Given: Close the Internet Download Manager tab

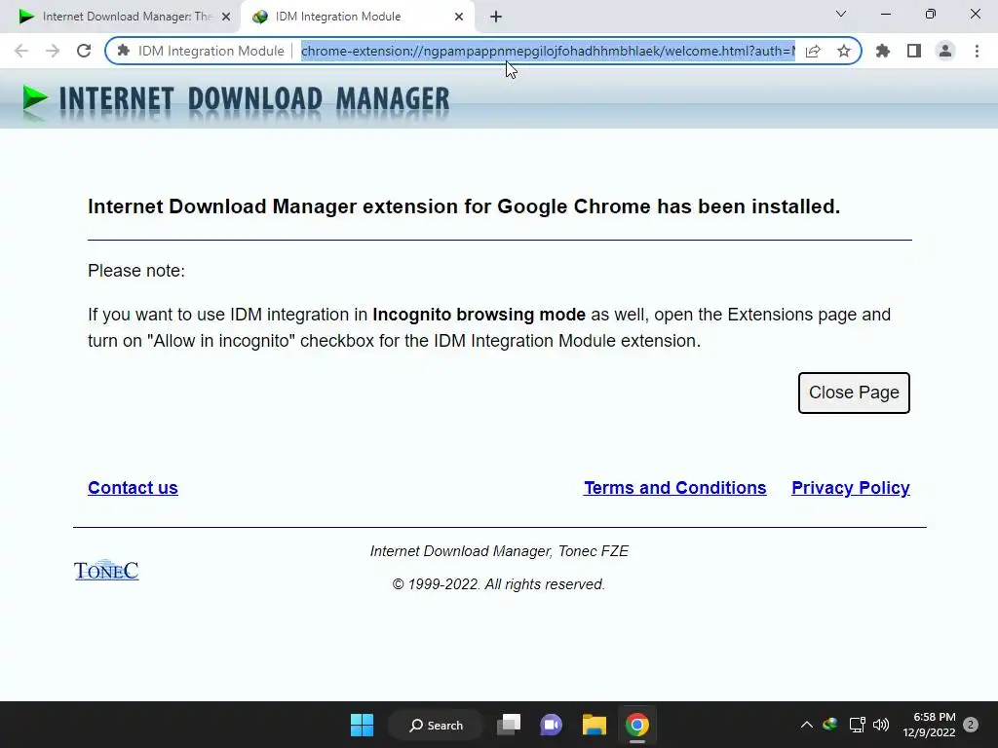Looking at the screenshot, I should [226, 17].
